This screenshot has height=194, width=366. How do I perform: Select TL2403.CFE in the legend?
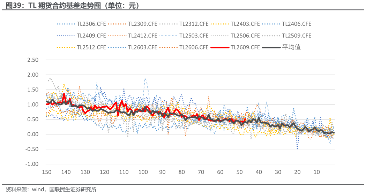235,24
